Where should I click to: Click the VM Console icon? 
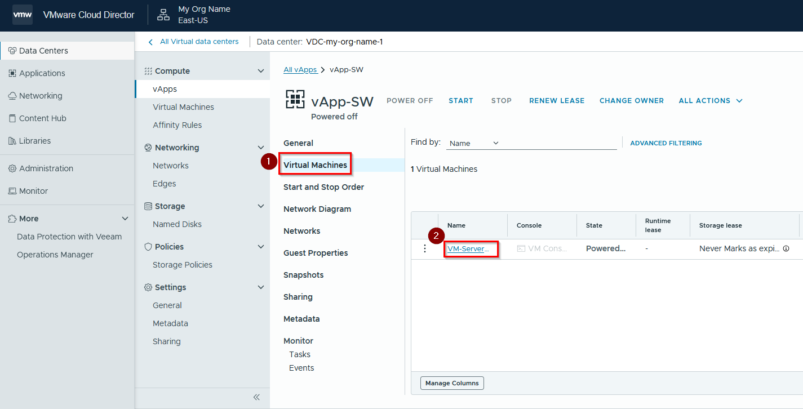[x=521, y=248]
